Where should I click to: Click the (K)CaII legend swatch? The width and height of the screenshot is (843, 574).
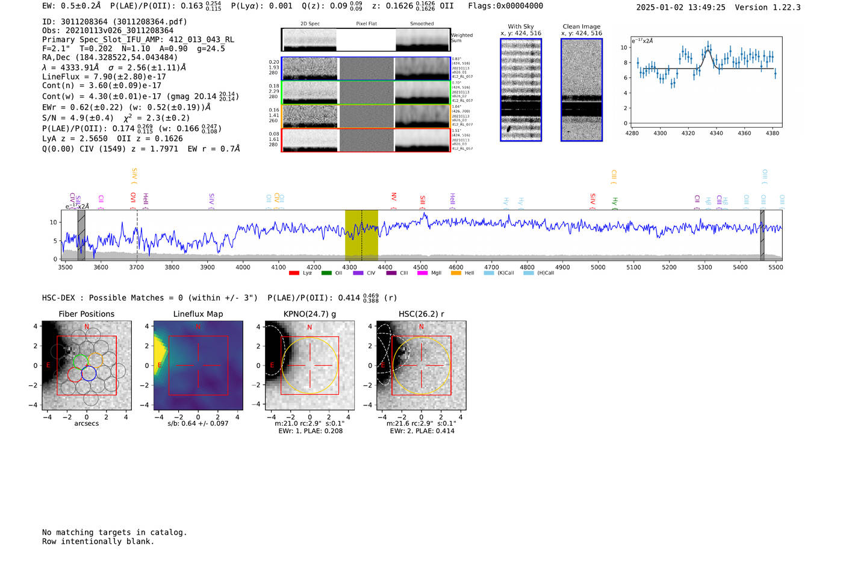489,273
